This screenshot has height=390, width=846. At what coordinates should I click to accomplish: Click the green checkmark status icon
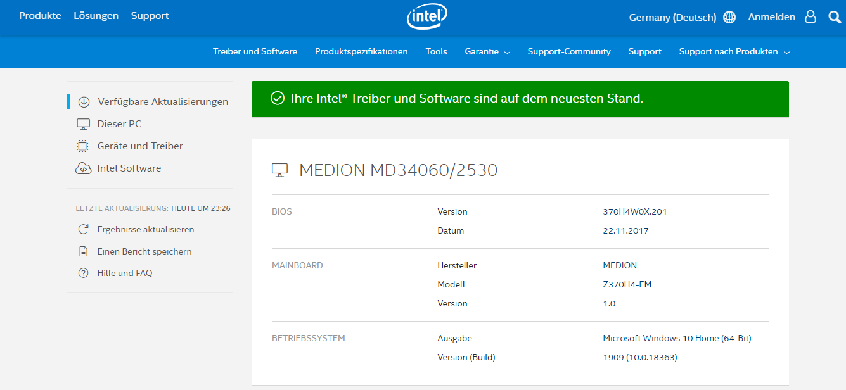[x=277, y=98]
